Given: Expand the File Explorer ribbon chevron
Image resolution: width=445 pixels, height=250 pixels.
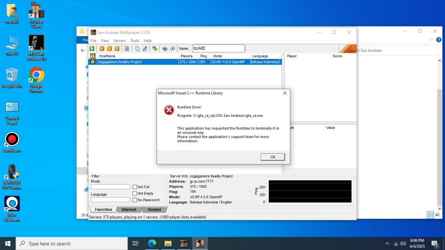Looking at the screenshot, I should coord(432,40).
